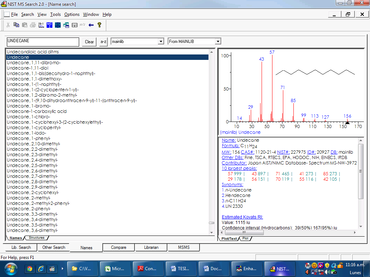Launch Google Chrome from the quick launch
This screenshot has width=370, height=277.
[x=30, y=269]
